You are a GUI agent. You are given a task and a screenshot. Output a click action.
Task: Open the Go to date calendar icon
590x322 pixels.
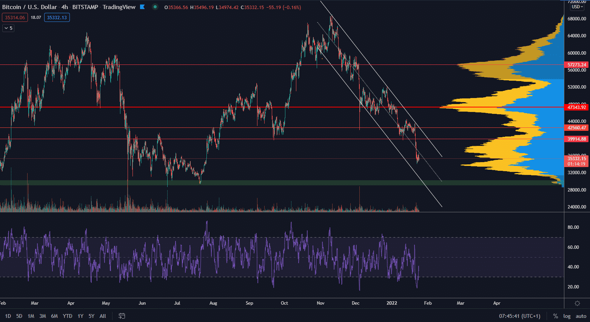point(122,316)
